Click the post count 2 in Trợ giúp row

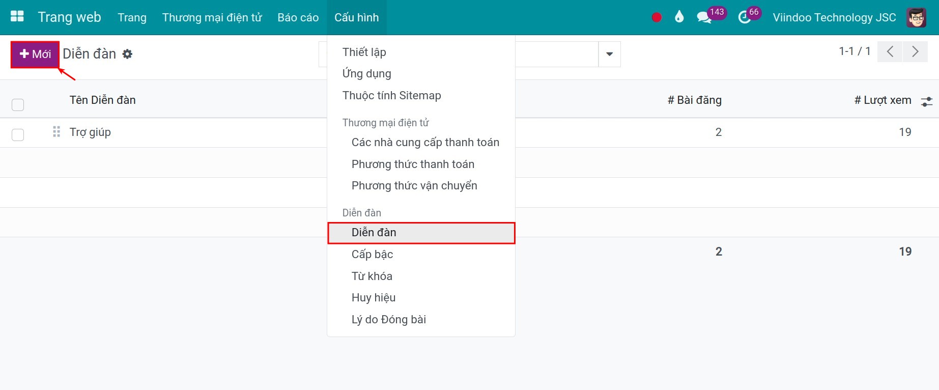tap(719, 132)
